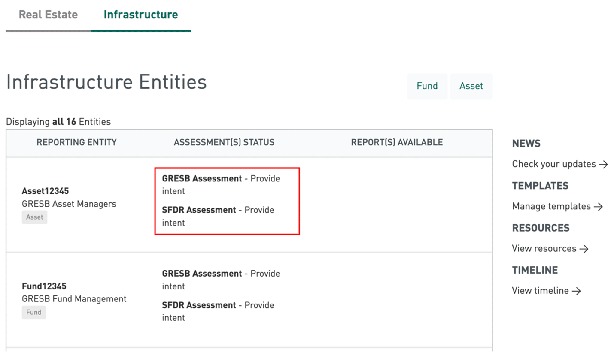
Task: Open Asset12345 GRESB Assessment status
Action: tap(202, 179)
